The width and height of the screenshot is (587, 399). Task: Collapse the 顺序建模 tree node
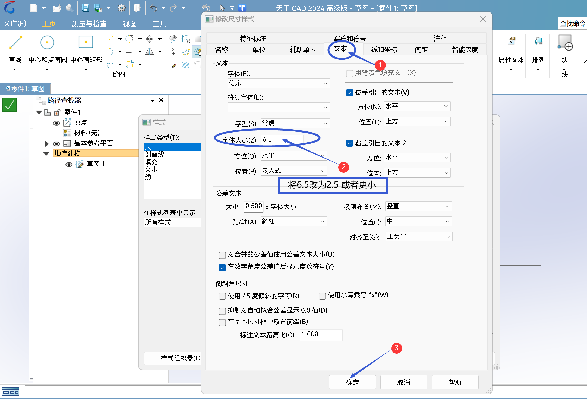tap(46, 154)
